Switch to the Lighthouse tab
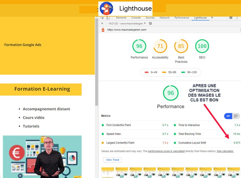Screen dimensions: 241x178 point(200,18)
